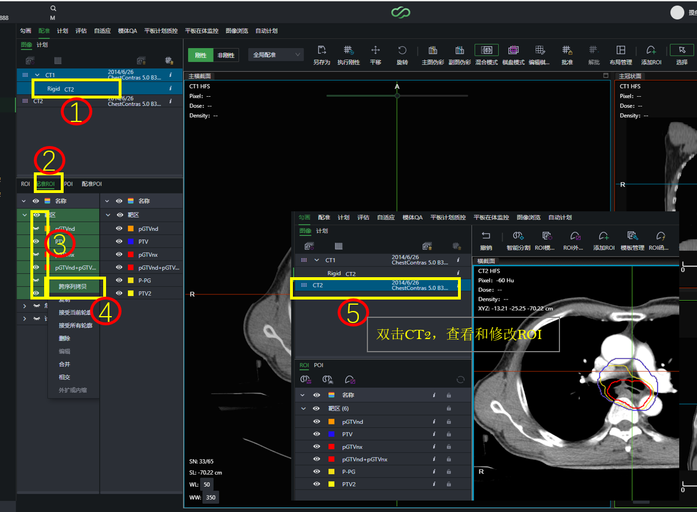
Task: Hide pGTVnd+pGTVnx in the inset ROI list
Action: pyautogui.click(x=316, y=459)
